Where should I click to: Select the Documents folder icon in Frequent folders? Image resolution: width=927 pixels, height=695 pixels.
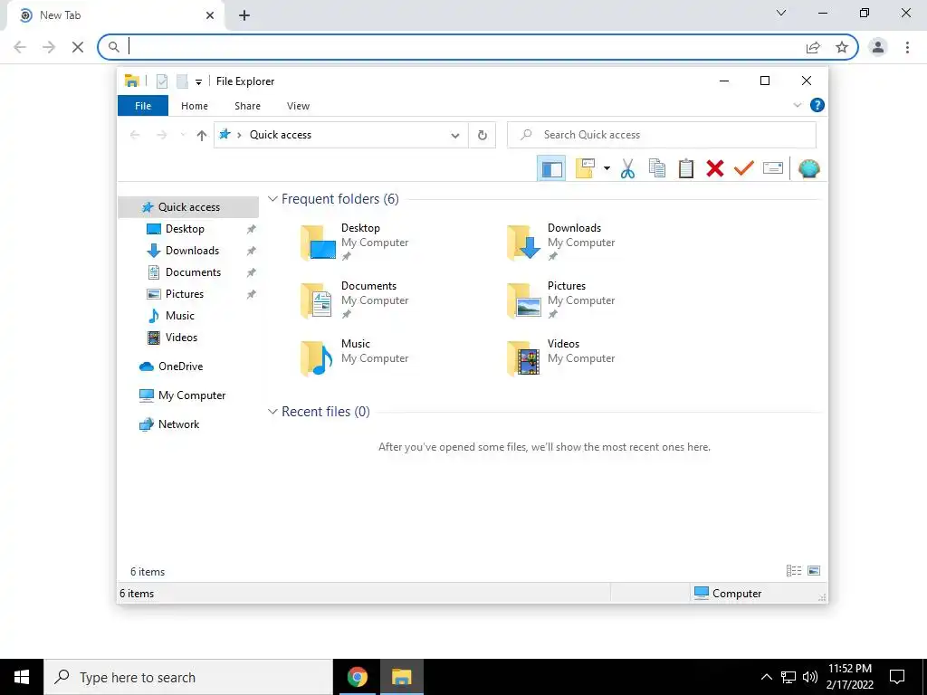tap(318, 300)
